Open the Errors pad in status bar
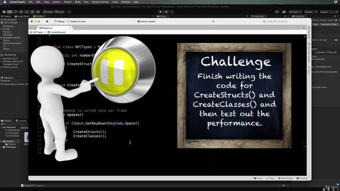Screen dimensions: 340x191 [258, 178]
